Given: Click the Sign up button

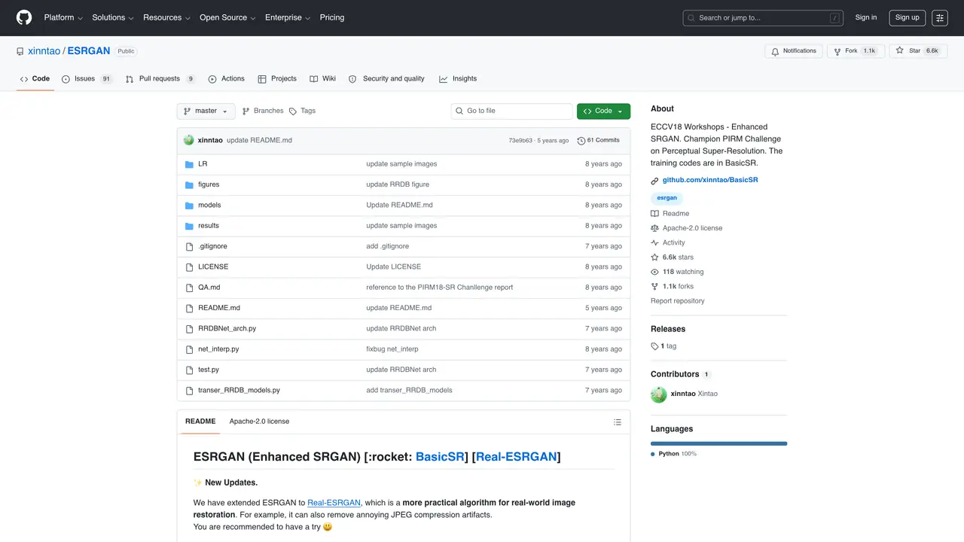Looking at the screenshot, I should tap(907, 17).
